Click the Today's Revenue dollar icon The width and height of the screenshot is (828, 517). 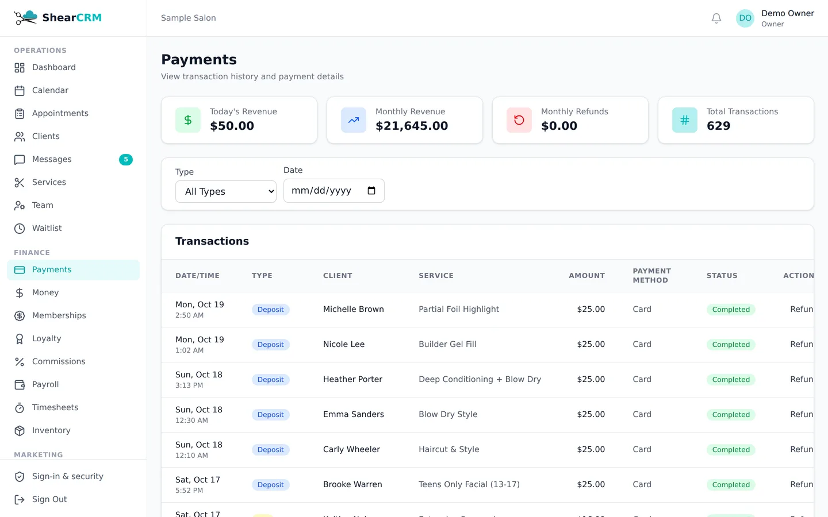[x=188, y=120]
